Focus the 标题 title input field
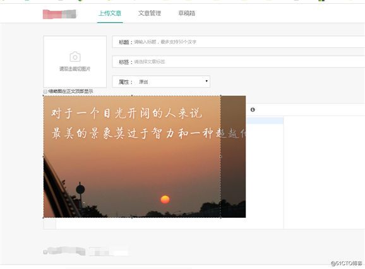The height and width of the screenshot is (269, 365). click(x=238, y=42)
